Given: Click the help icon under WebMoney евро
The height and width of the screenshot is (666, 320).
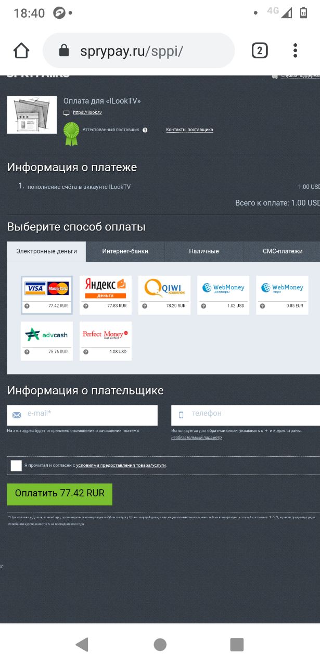Looking at the screenshot, I should 262,306.
